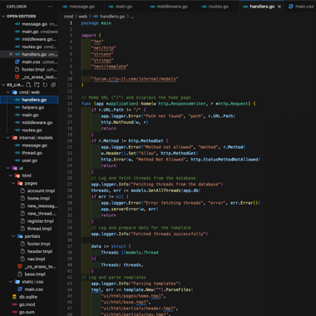
Task: Open footer.tmpl in partials folder
Action: pos(29,244)
